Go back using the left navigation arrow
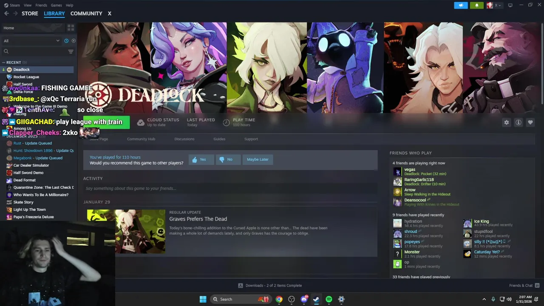 tap(6, 14)
